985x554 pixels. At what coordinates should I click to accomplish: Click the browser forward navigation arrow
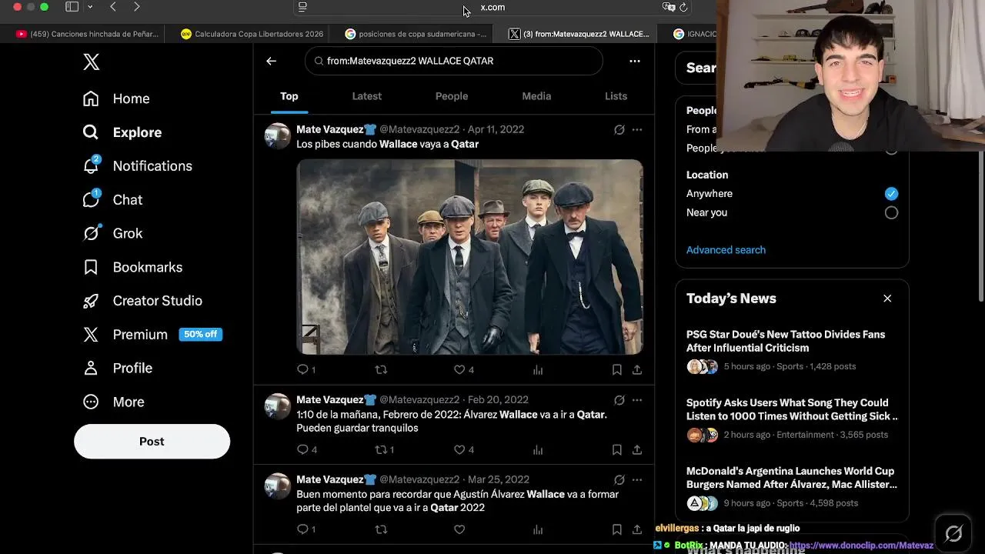pyautogui.click(x=137, y=7)
